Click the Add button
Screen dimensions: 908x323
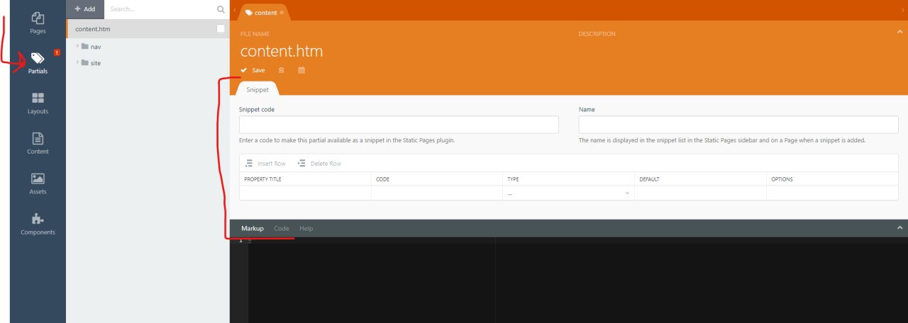(x=84, y=9)
